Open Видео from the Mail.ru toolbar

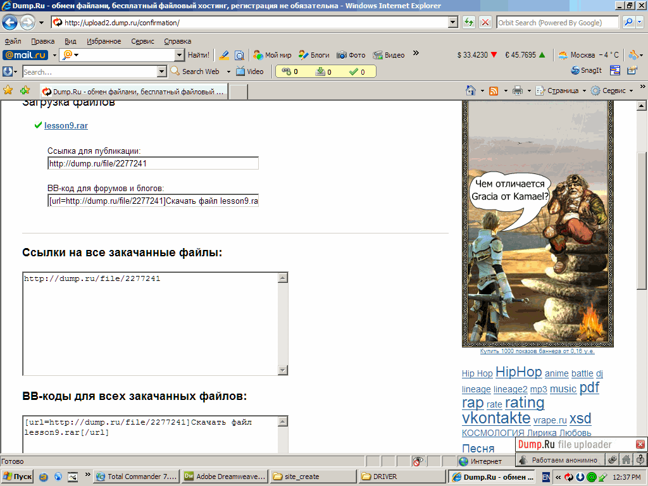click(x=389, y=55)
